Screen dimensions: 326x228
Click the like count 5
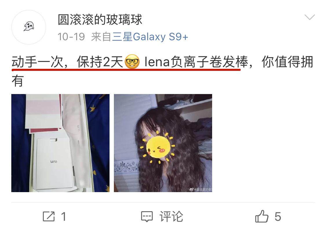(278, 217)
